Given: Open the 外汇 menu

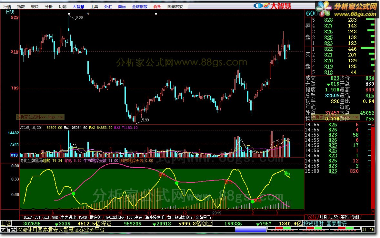Looking at the screenshot, I should [x=108, y=6].
